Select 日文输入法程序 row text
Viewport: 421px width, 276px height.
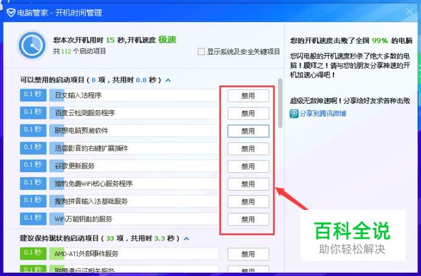[x=78, y=95]
